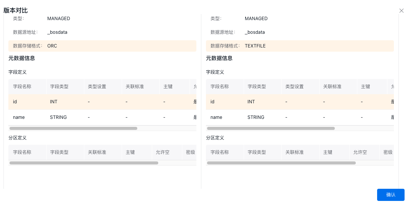
Task: Click the 版本对比 dialog title
Action: (x=15, y=10)
